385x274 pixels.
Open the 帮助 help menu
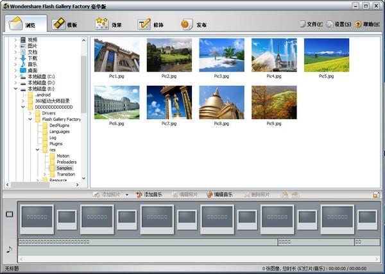point(367,24)
